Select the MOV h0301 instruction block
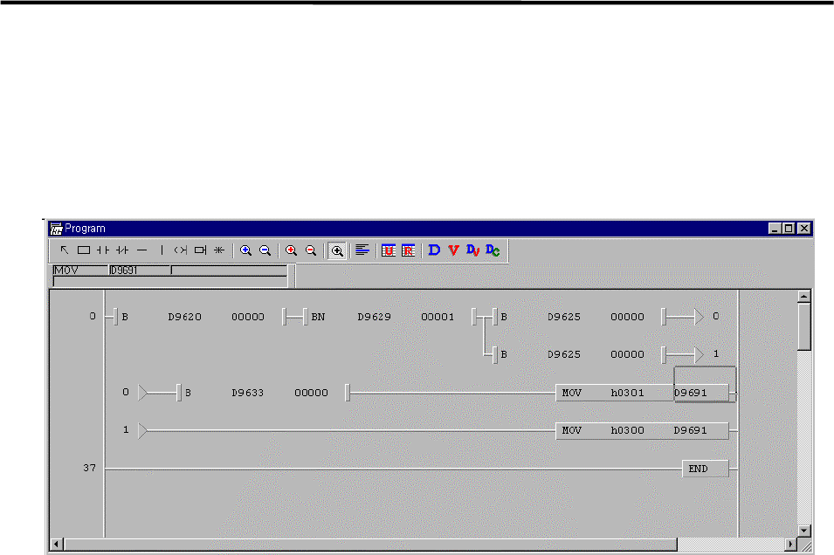The image size is (834, 555). pyautogui.click(x=642, y=393)
